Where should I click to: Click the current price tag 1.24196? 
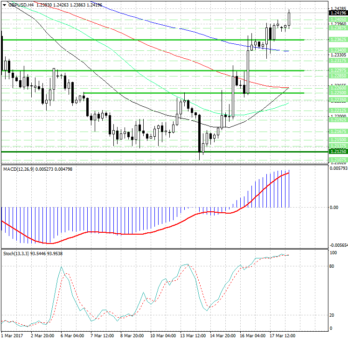[337, 14]
